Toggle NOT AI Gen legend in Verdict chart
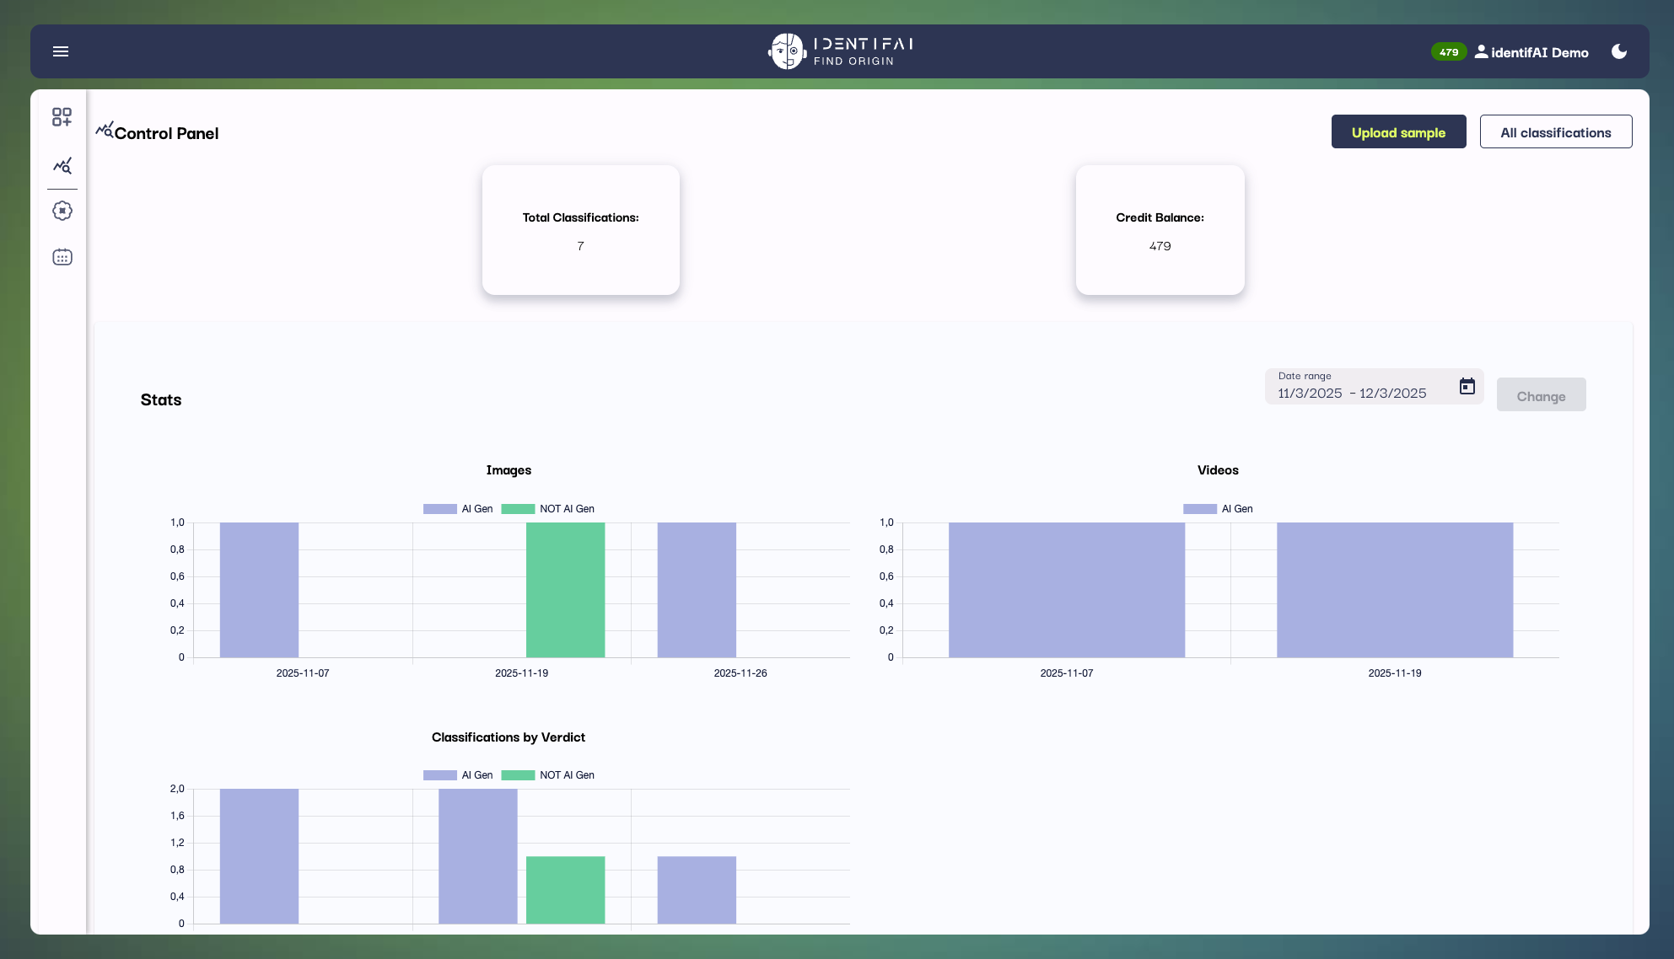This screenshot has height=959, width=1674. [x=548, y=775]
